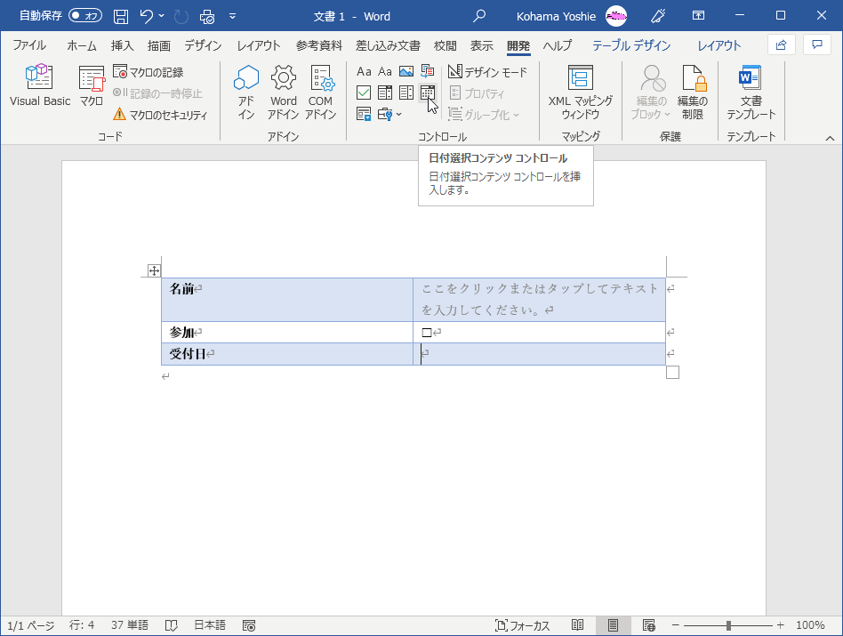
Task: Collapse the ribbon with the chevron
Action: [830, 138]
